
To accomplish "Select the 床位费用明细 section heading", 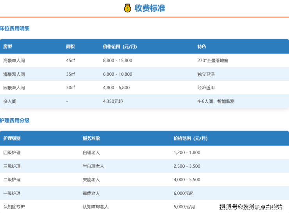I will point(15,28).
